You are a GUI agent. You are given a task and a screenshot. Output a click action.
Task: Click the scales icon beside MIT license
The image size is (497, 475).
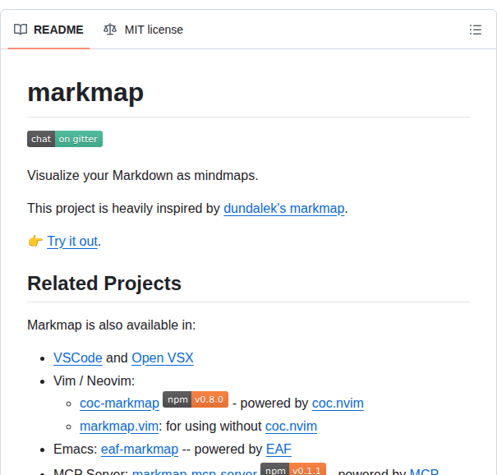110,30
